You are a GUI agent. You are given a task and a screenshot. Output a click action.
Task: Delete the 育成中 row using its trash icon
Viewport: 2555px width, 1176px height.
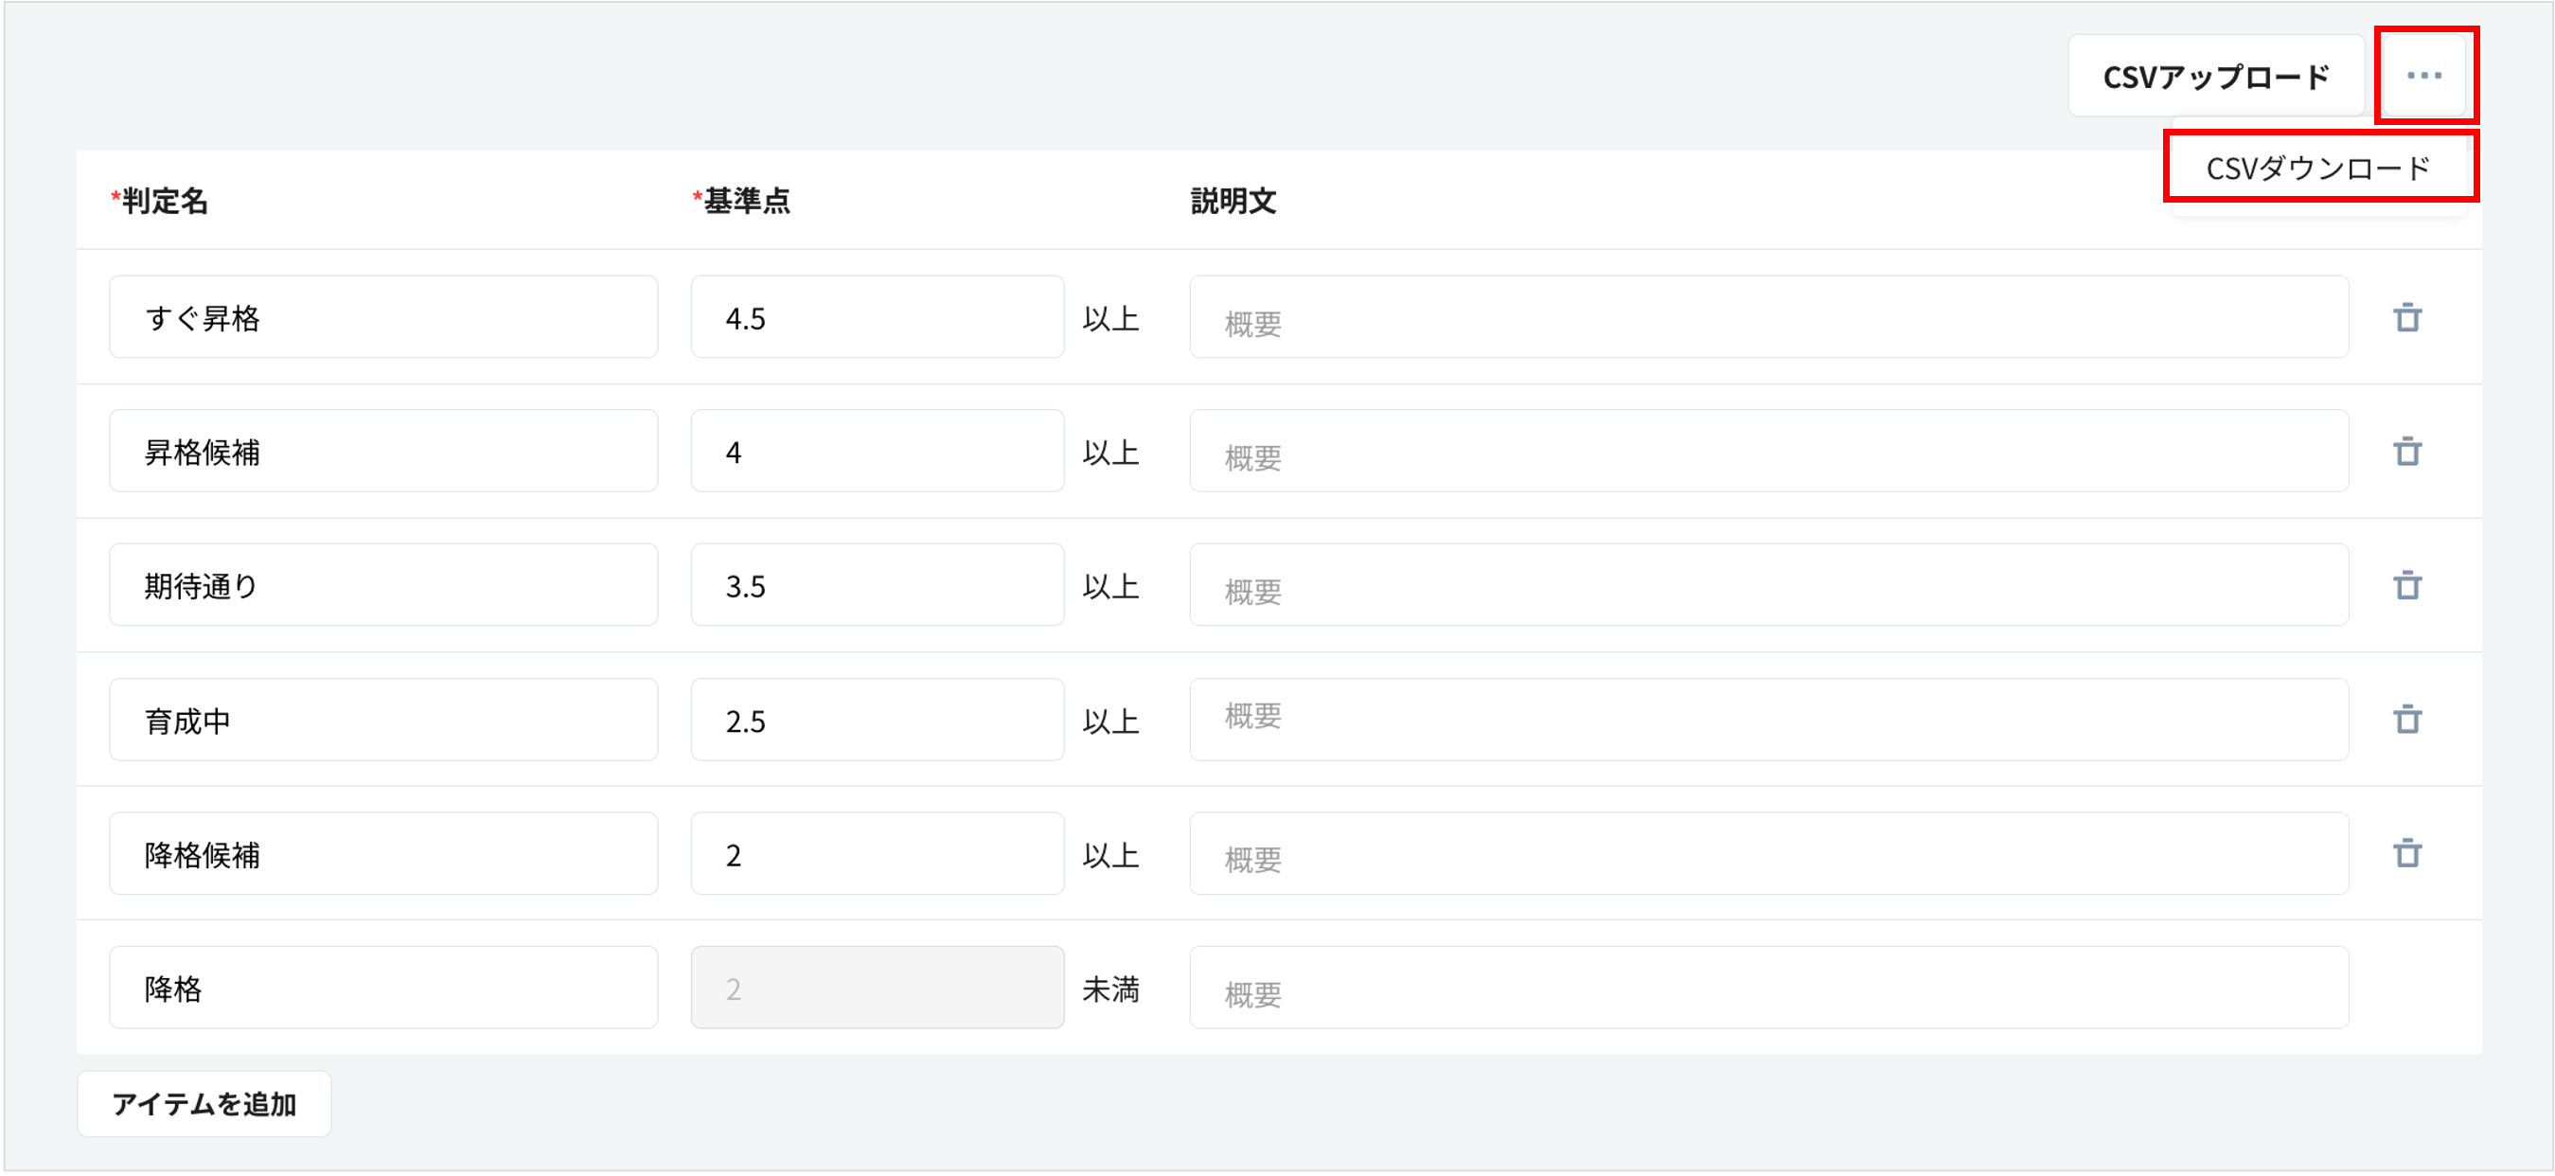point(2408,720)
